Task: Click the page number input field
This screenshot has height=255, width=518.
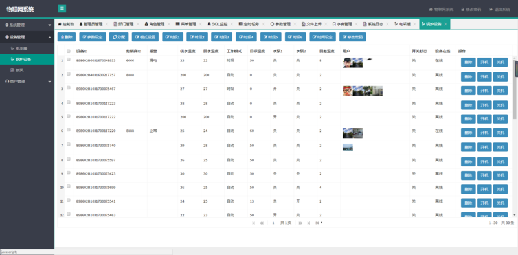Action: pyautogui.click(x=273, y=223)
